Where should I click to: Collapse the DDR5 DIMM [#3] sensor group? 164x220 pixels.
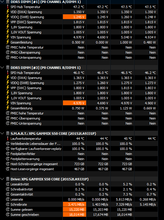2,67
